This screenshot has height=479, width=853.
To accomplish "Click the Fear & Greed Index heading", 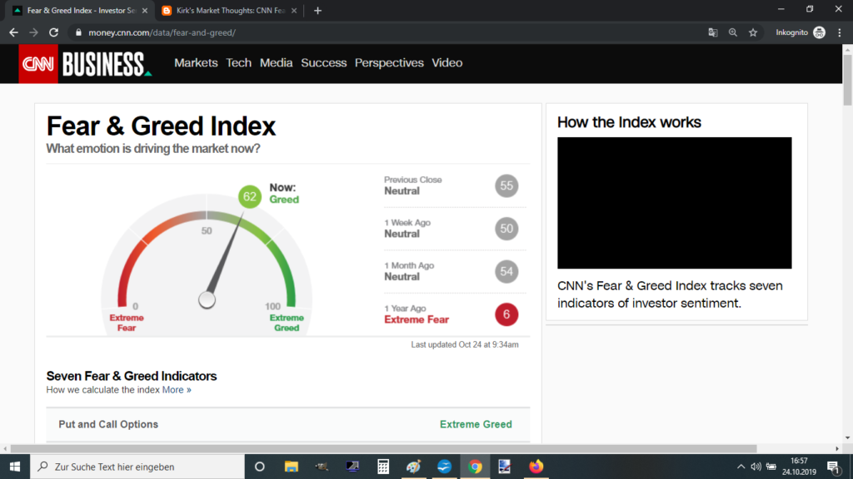I will coord(161,126).
